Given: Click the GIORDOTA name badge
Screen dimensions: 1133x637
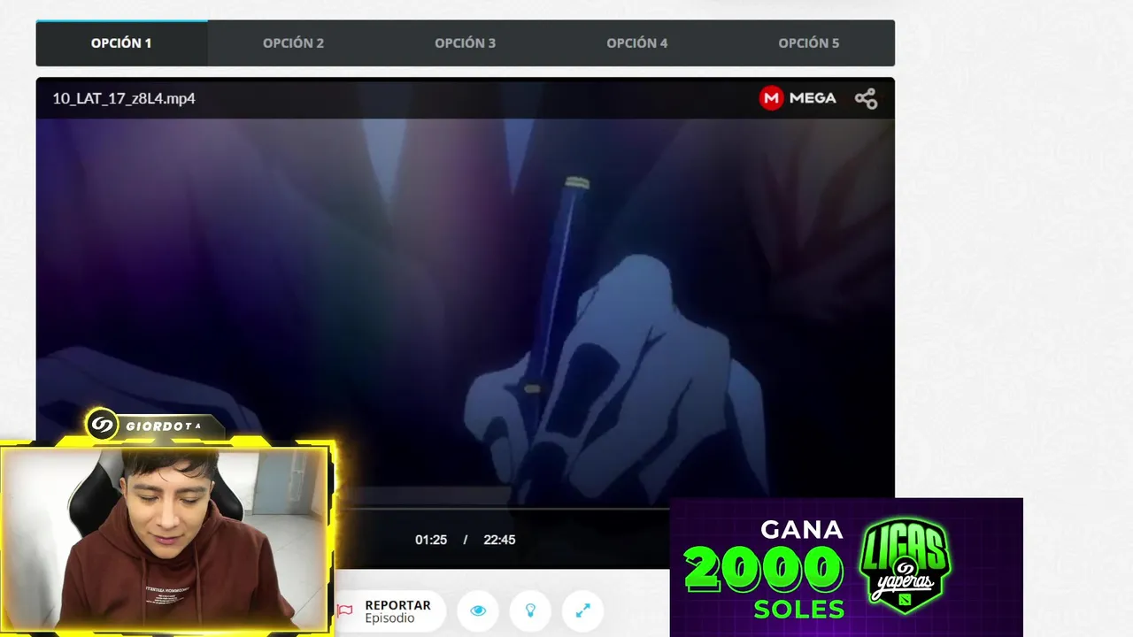Looking at the screenshot, I should (x=156, y=426).
